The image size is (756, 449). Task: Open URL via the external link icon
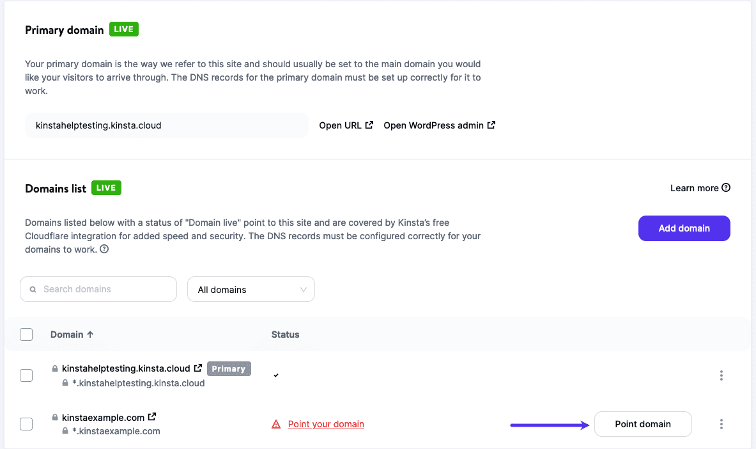coord(369,125)
